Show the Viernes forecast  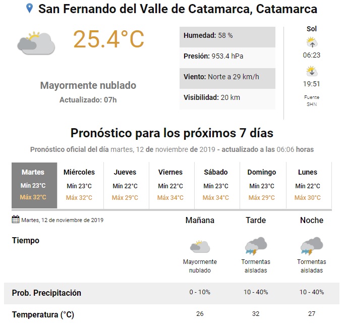[171, 185]
